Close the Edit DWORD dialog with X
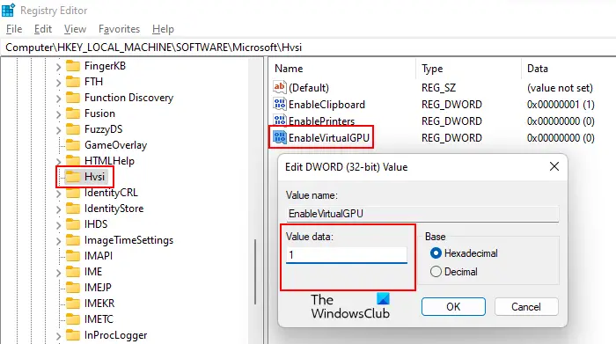 coord(554,166)
